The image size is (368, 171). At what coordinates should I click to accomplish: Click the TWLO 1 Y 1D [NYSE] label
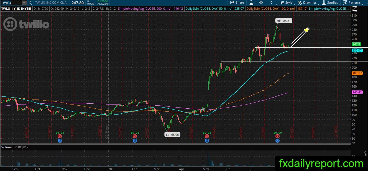16,9
